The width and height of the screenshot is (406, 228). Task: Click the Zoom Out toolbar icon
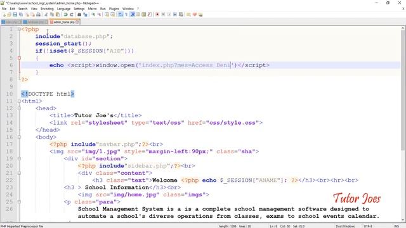[x=99, y=15]
